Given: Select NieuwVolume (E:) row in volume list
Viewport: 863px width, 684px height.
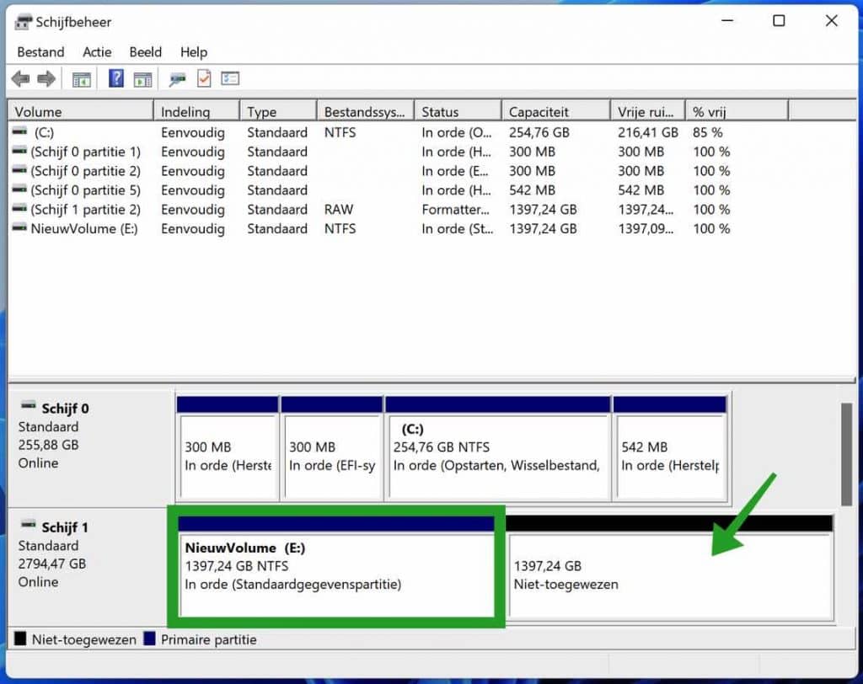Looking at the screenshot, I should 84,229.
